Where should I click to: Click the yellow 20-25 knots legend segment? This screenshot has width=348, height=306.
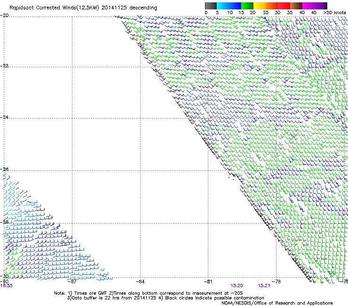[x=260, y=6]
